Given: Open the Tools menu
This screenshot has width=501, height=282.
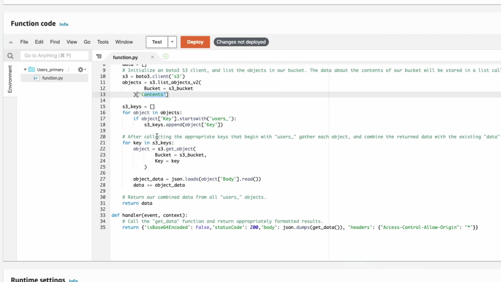Looking at the screenshot, I should point(103,42).
